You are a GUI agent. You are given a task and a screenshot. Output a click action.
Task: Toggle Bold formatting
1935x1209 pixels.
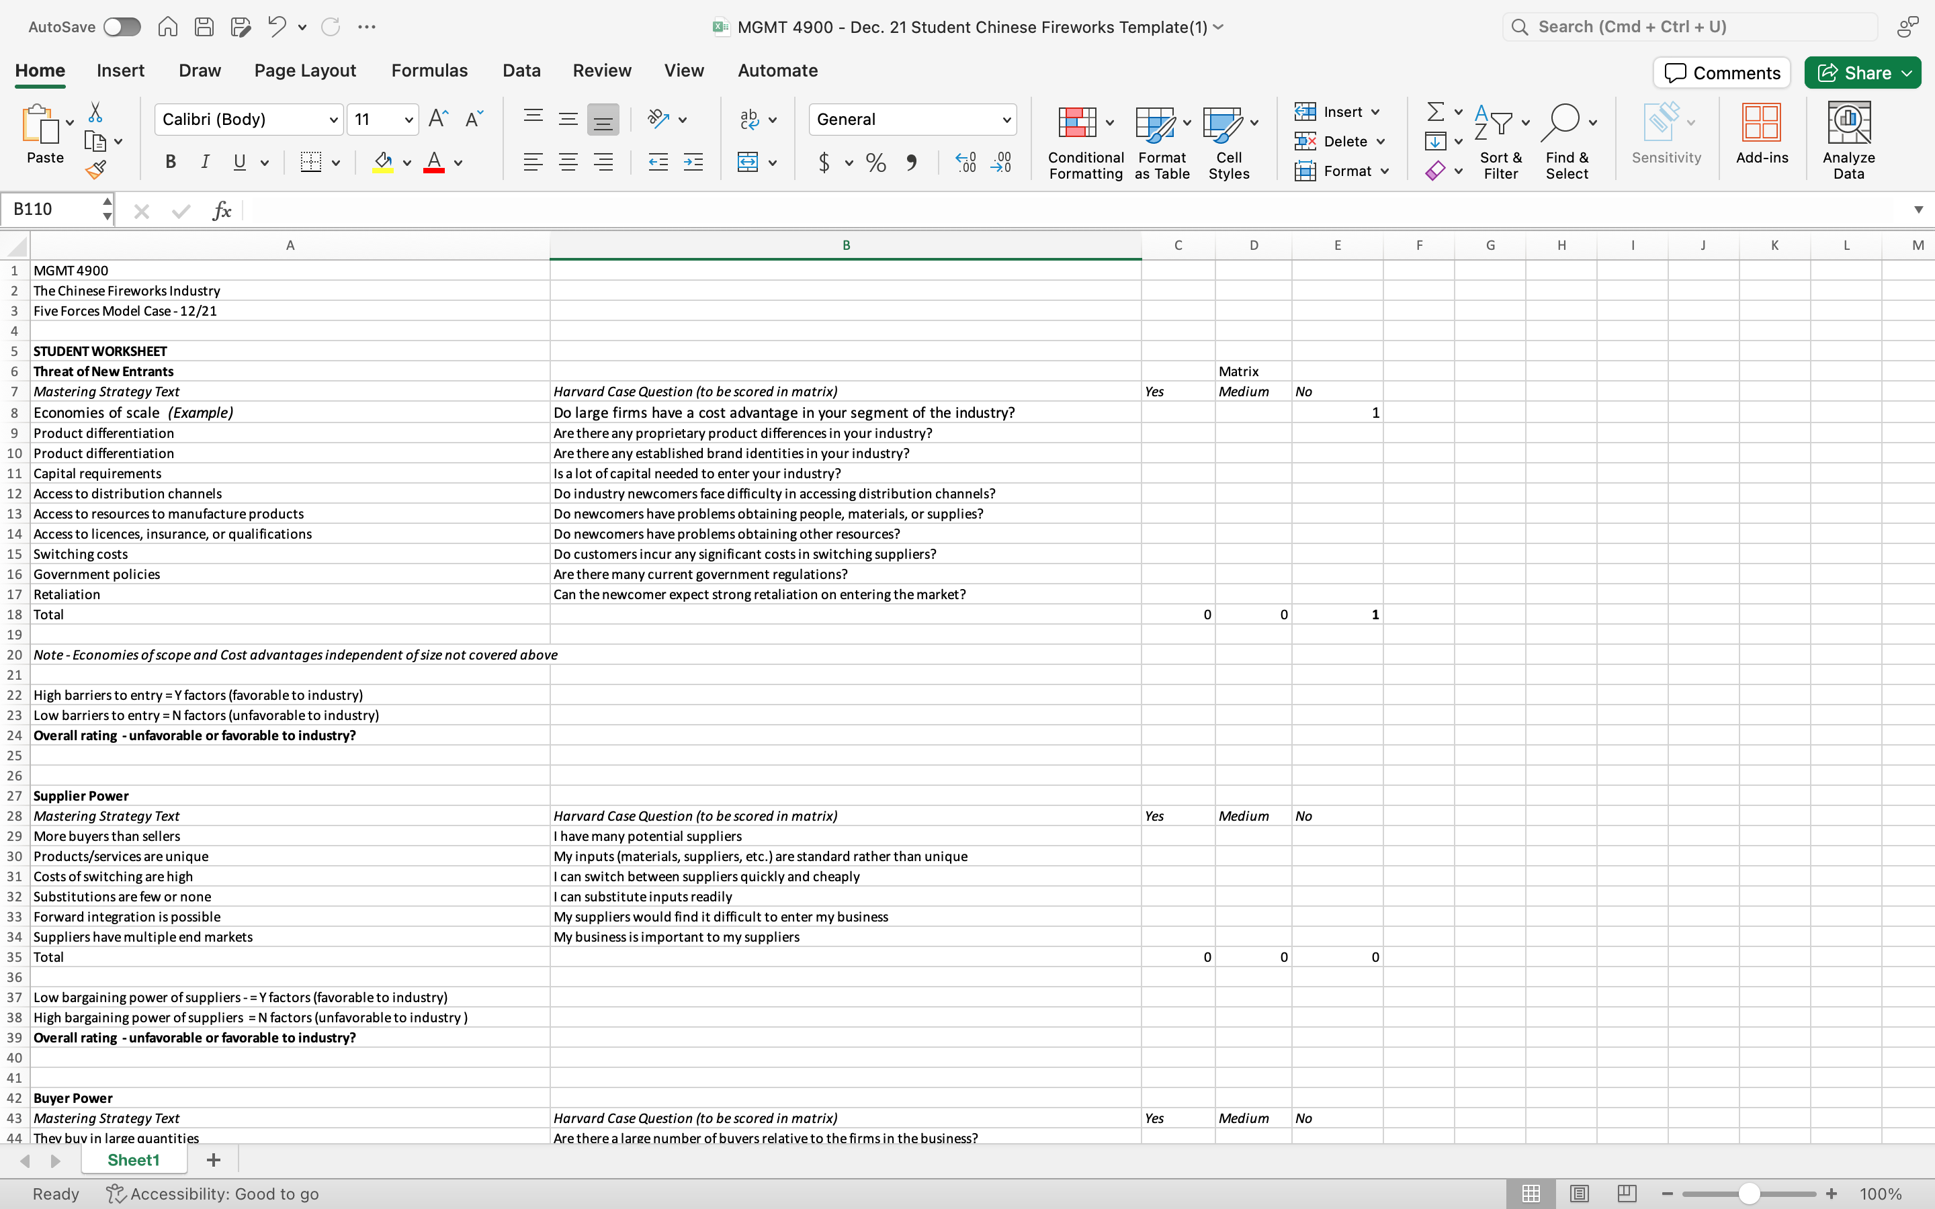click(x=170, y=163)
